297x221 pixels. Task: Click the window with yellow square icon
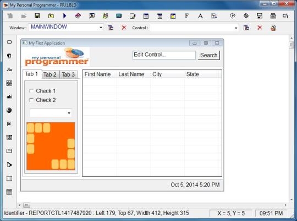tap(173, 16)
